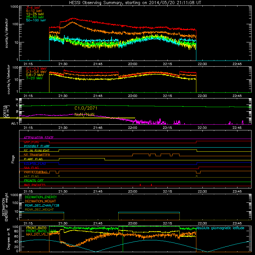
Task: Click the C1.0/2071 flare annotation
Action: [86, 108]
